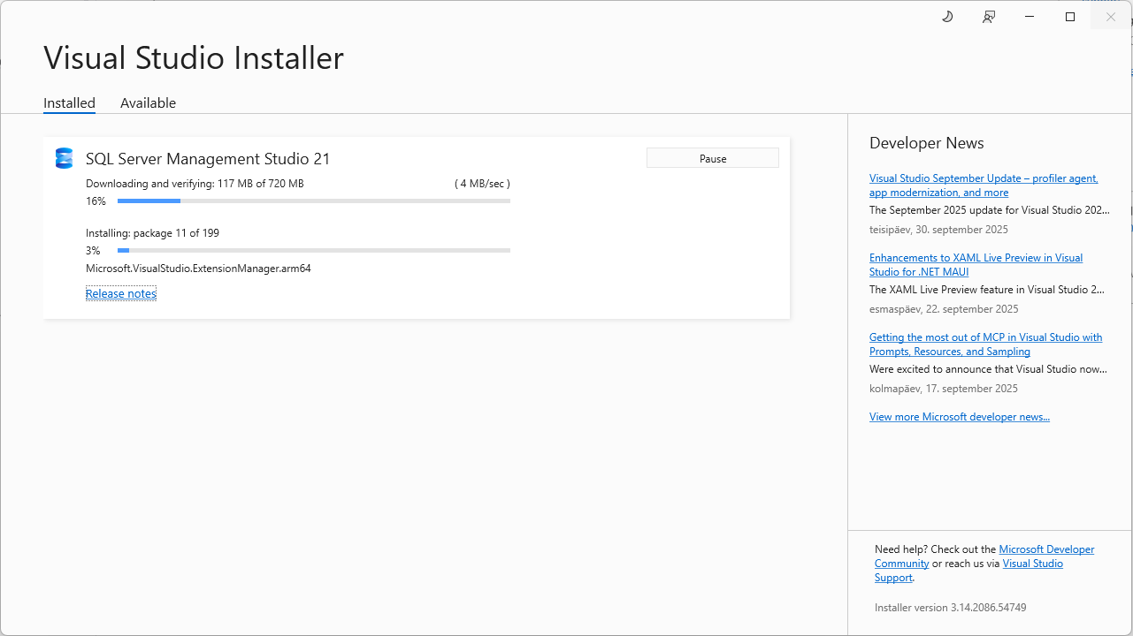Click the downloading and verifying progress bar
1133x636 pixels.
[313, 201]
